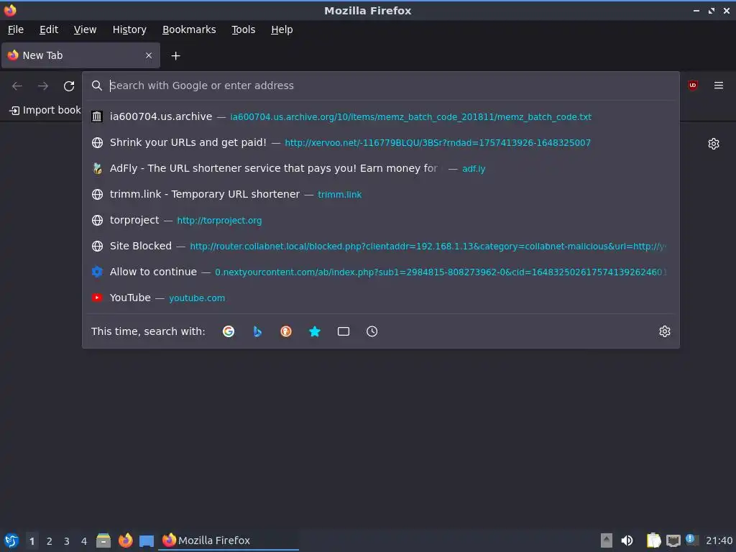Screen dimensions: 736x552
Task: Open the router.collabnet.local blocked page link
Action: point(428,246)
